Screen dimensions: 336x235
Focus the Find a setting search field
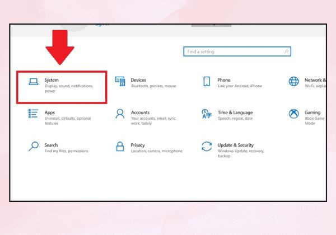point(237,51)
